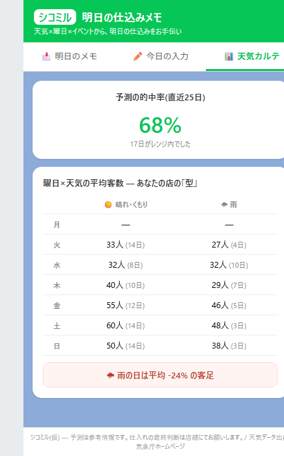Image resolution: width=284 pixels, height=456 pixels.
Task: Click the cell 29人 (7日)
Action: pos(229,285)
